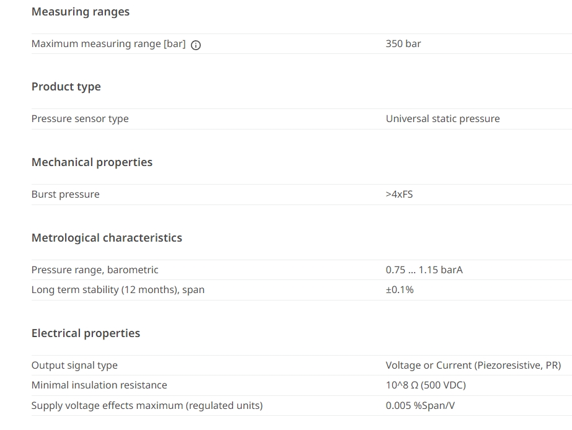Select the 0.75 ... 1.15 barA value

click(x=424, y=270)
